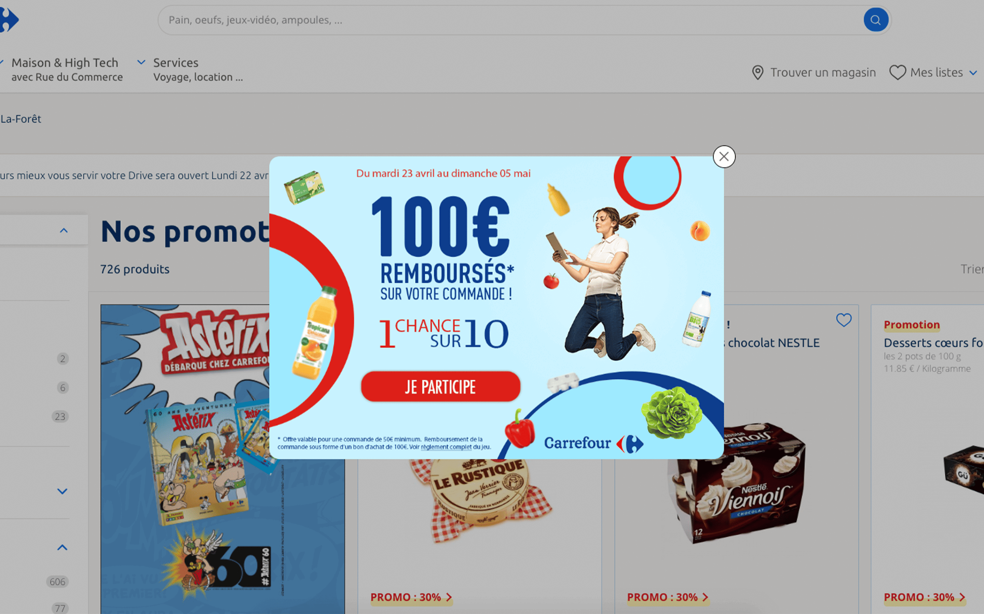Click the Carrefour logo in header
This screenshot has width=984, height=614.
click(9, 19)
